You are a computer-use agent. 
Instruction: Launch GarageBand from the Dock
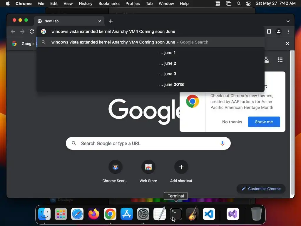click(193, 214)
